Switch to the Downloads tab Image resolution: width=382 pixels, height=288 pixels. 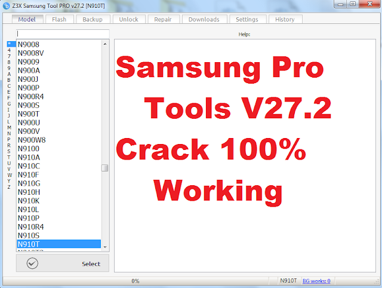(204, 19)
